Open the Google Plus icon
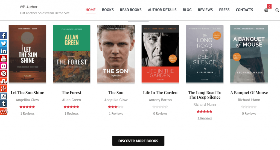Image resolution: width=280 pixels, height=150 pixels. [3, 89]
